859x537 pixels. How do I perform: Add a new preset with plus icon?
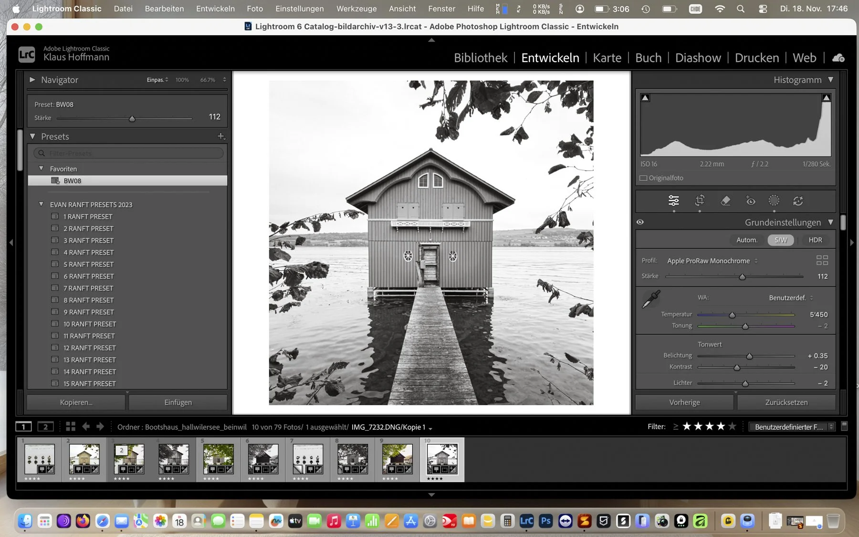220,137
